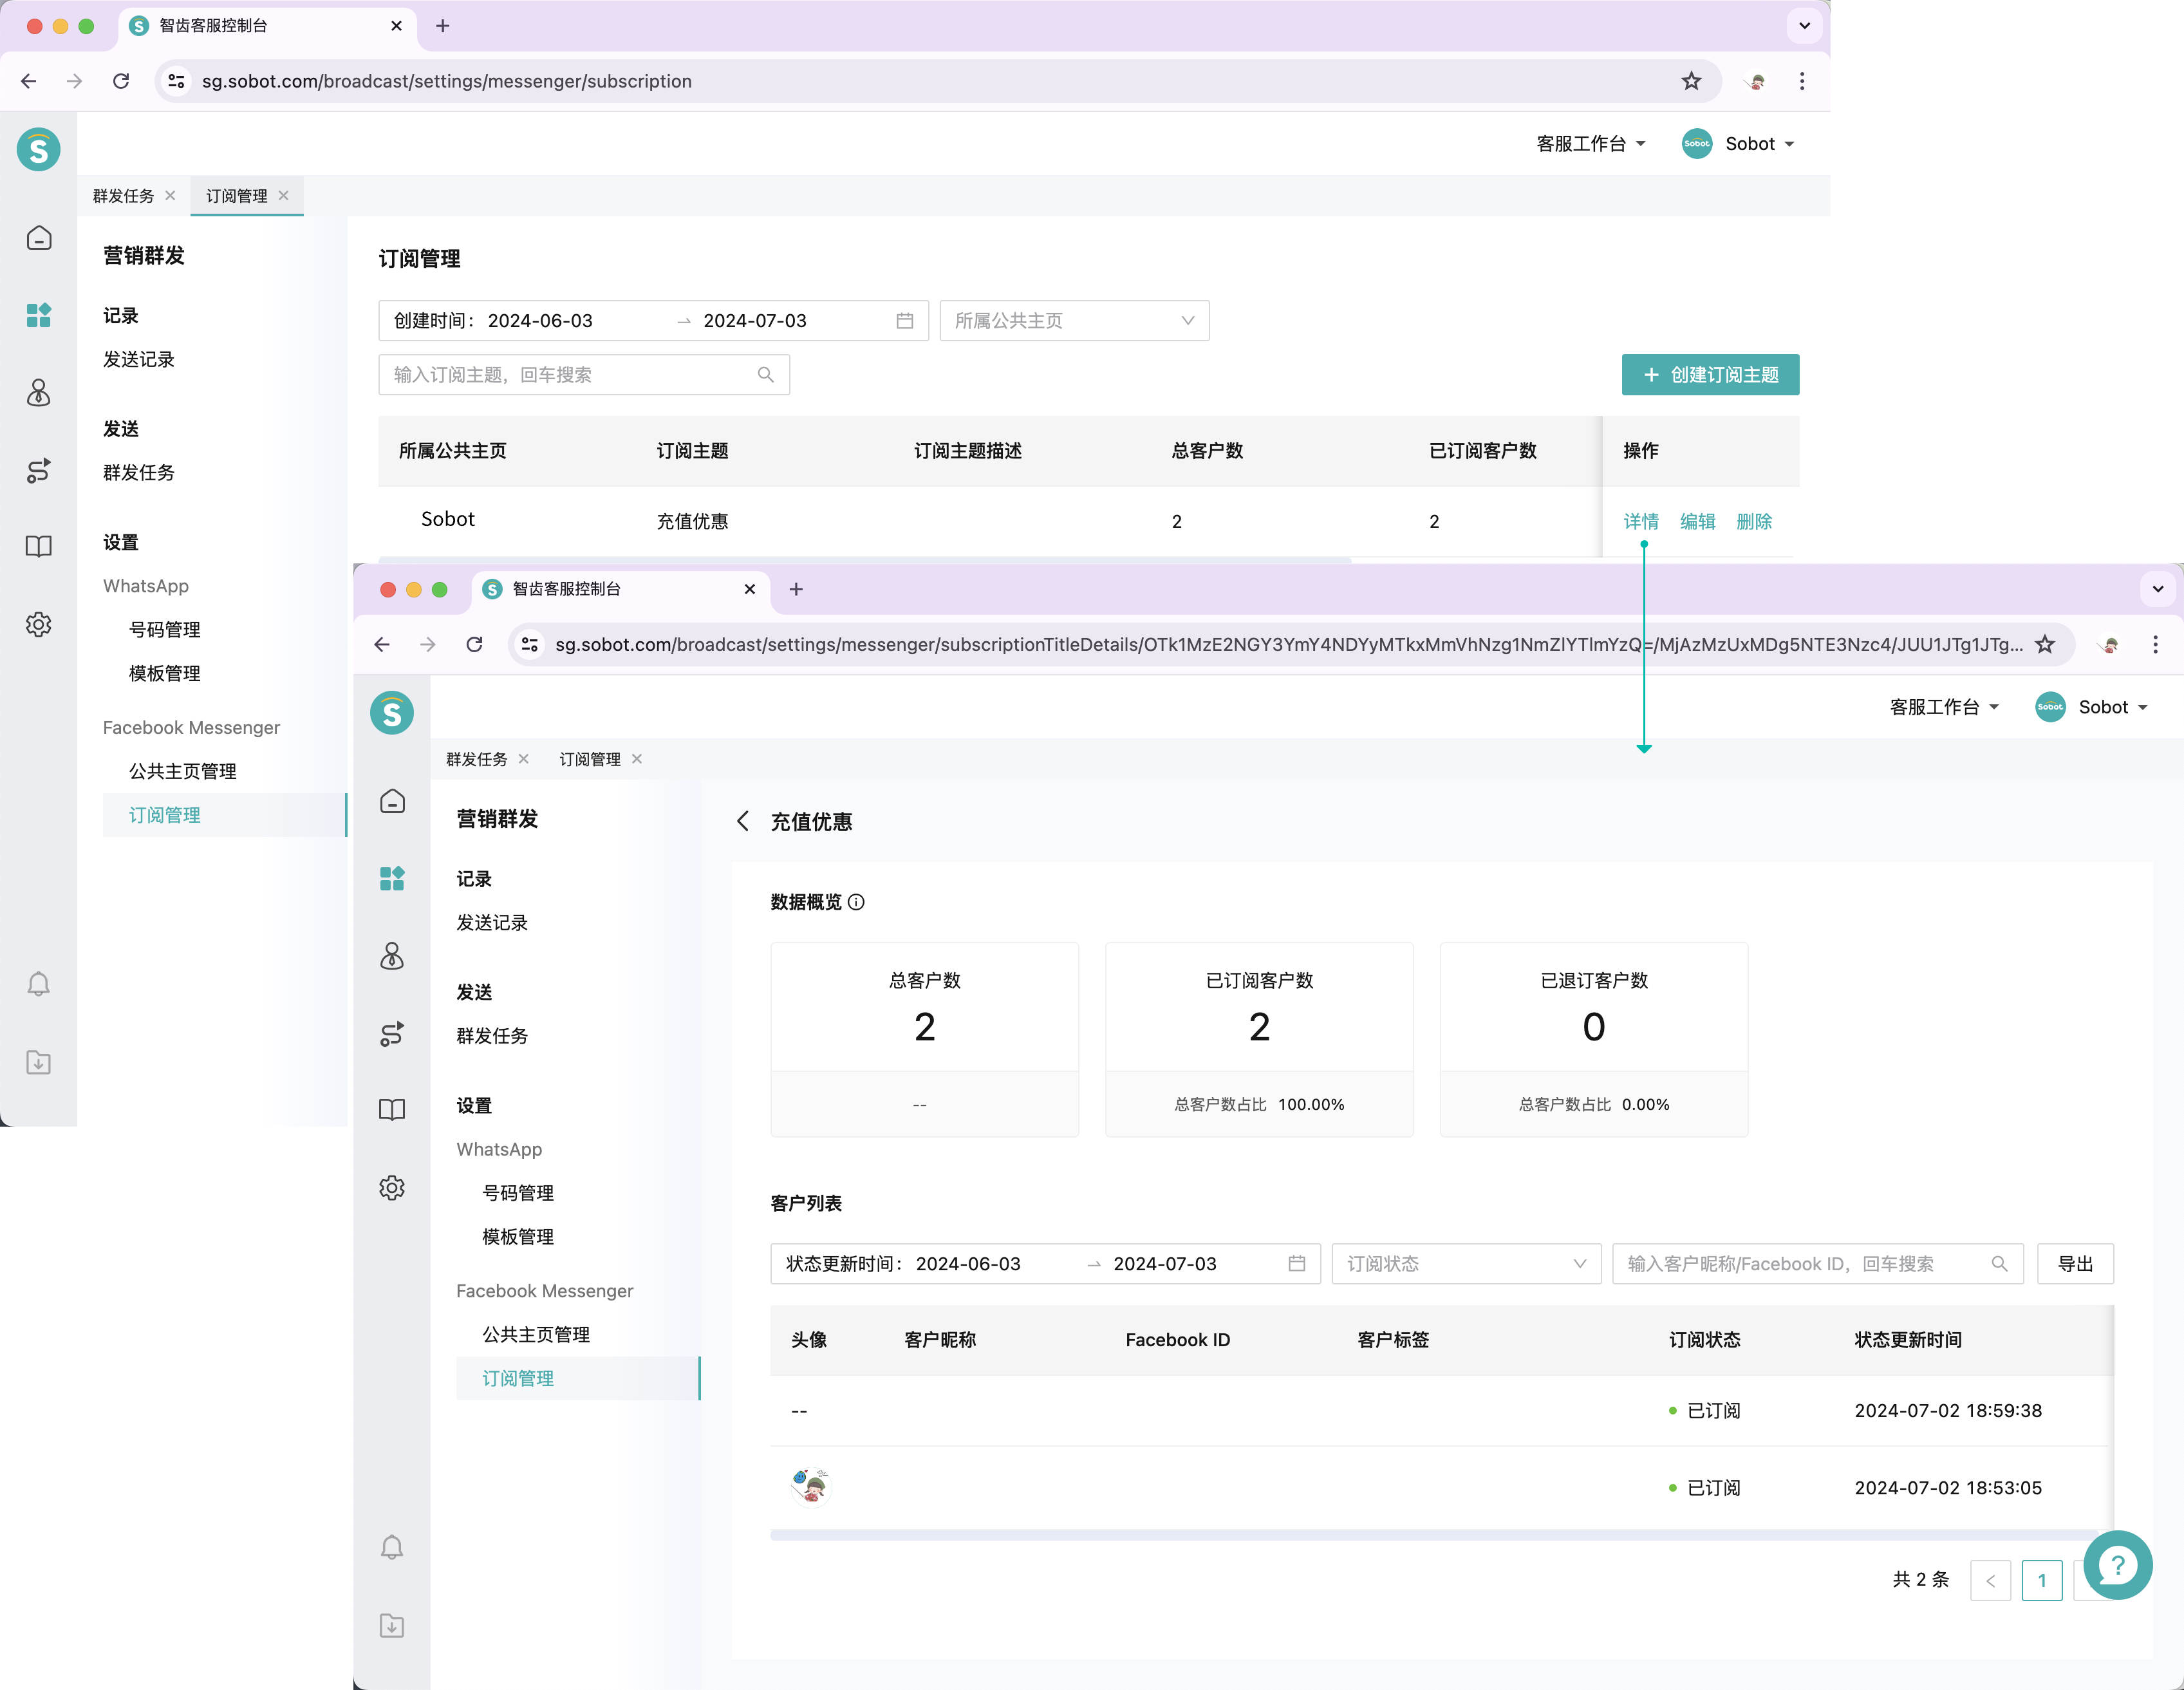2184x1690 pixels.
Task: Open 发送记录 in front window menu
Action: pyautogui.click(x=492, y=922)
